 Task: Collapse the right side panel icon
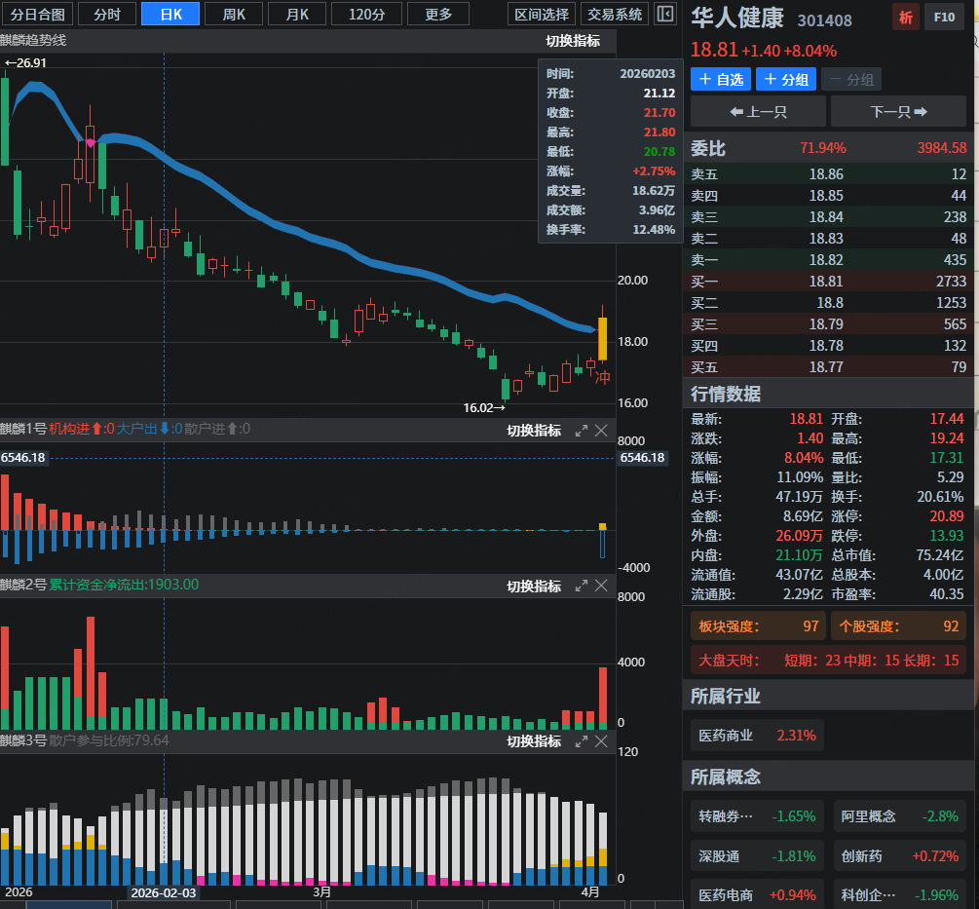point(664,14)
